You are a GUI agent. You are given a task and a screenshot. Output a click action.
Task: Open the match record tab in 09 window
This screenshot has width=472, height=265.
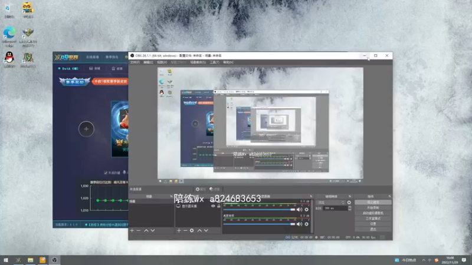coord(117,68)
